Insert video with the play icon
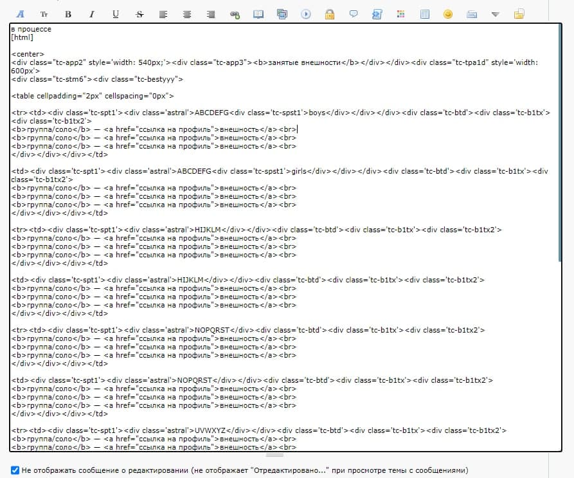The width and height of the screenshot is (574, 478). pyautogui.click(x=306, y=14)
